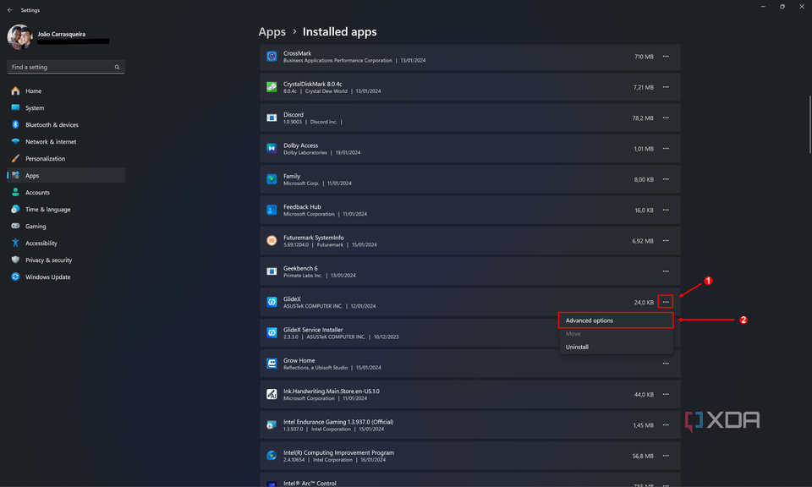Open Windows Update settings
Viewport: 812px width, 487px height.
point(66,276)
